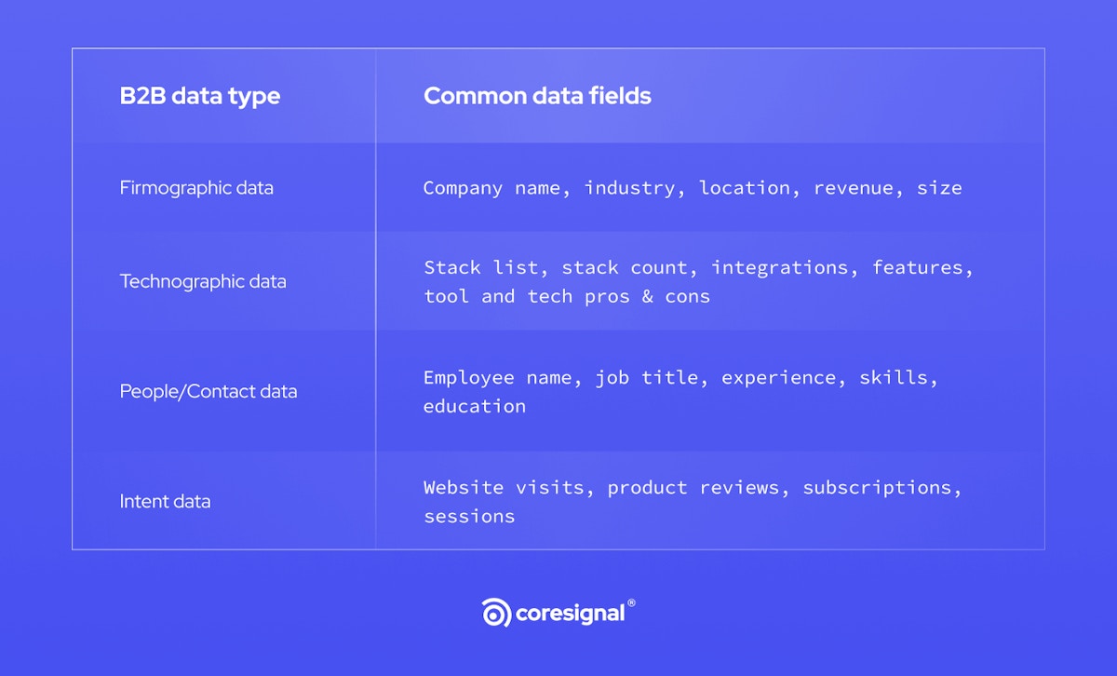
Task: Click the Technographic data row label
Action: (x=203, y=281)
